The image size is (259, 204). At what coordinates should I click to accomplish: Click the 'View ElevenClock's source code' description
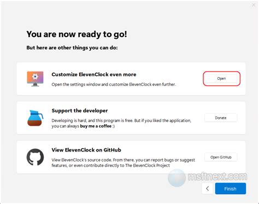pos(123,162)
